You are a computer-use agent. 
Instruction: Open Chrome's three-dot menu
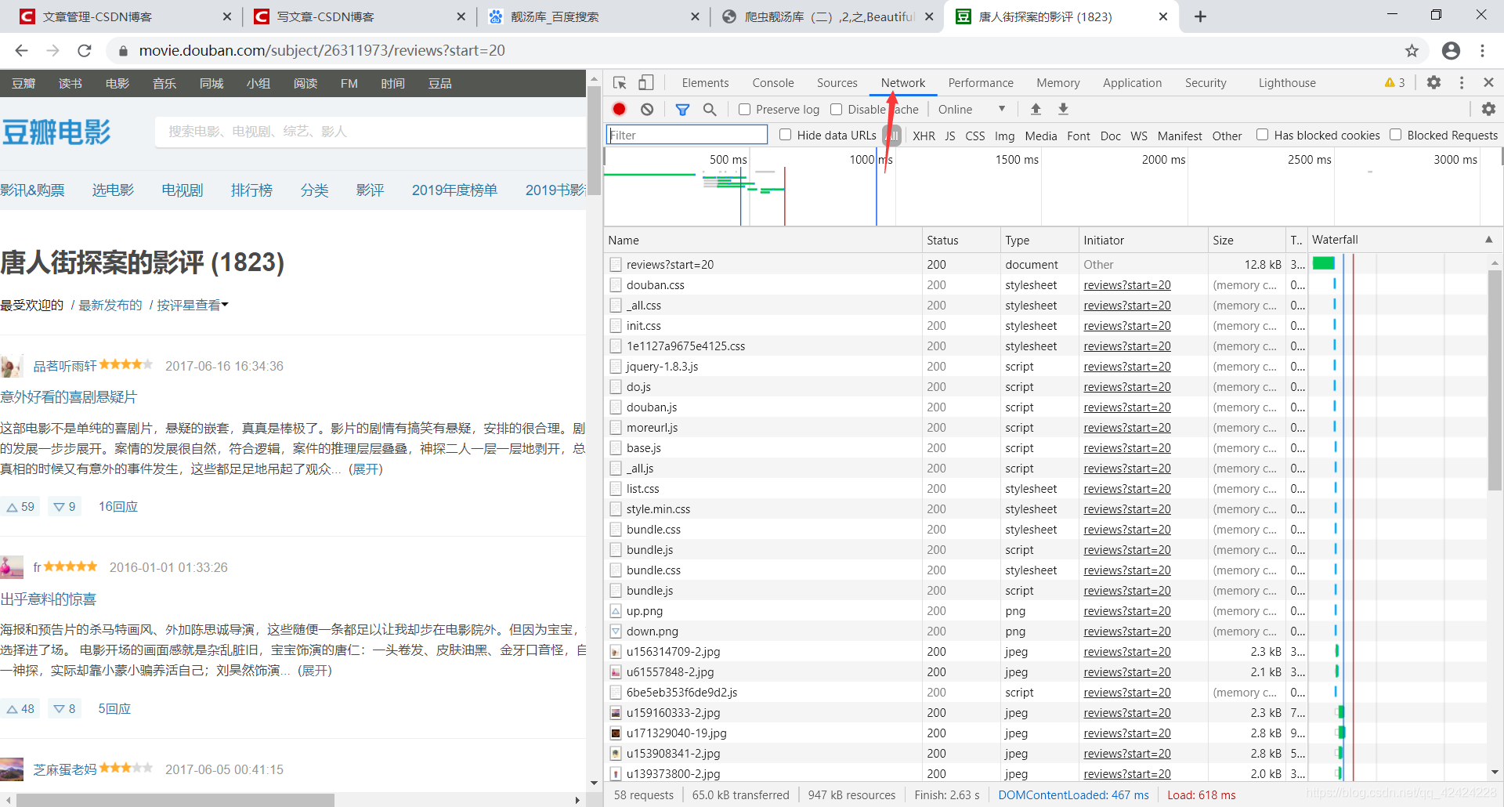(x=1482, y=51)
